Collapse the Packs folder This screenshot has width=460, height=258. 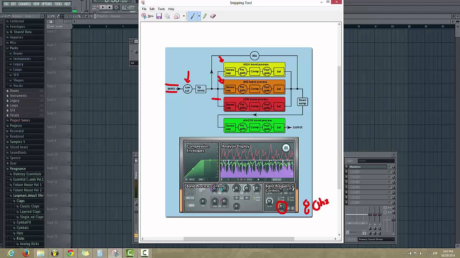coord(14,48)
